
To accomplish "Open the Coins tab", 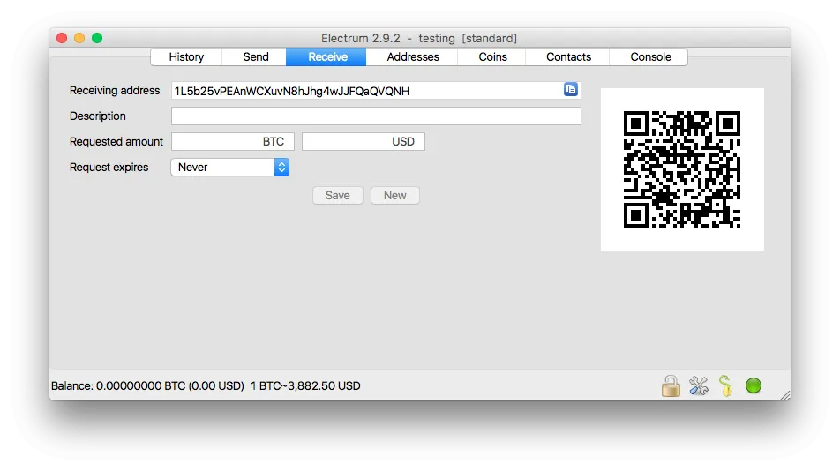I will click(492, 56).
